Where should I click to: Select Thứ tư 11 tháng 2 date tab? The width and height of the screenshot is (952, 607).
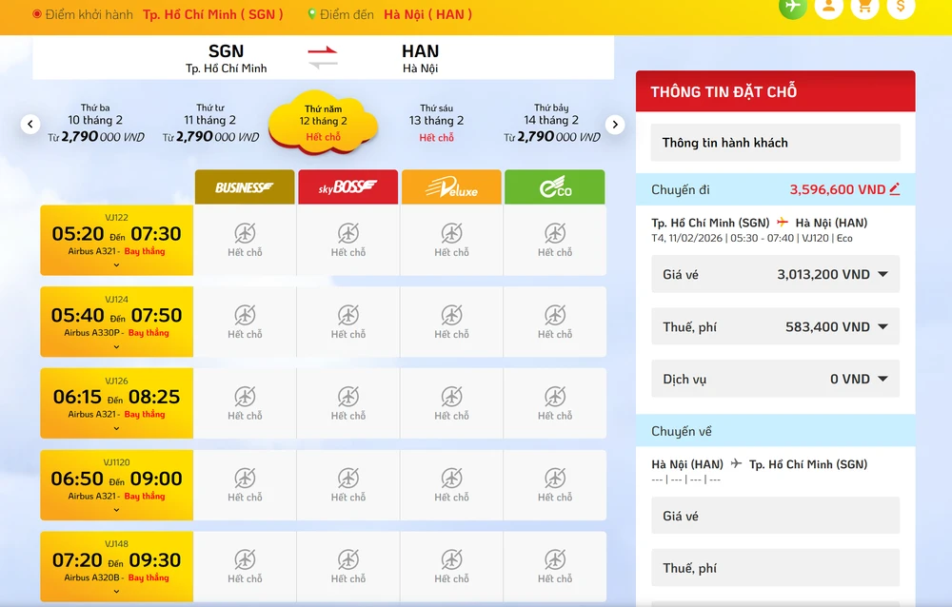coord(210,123)
